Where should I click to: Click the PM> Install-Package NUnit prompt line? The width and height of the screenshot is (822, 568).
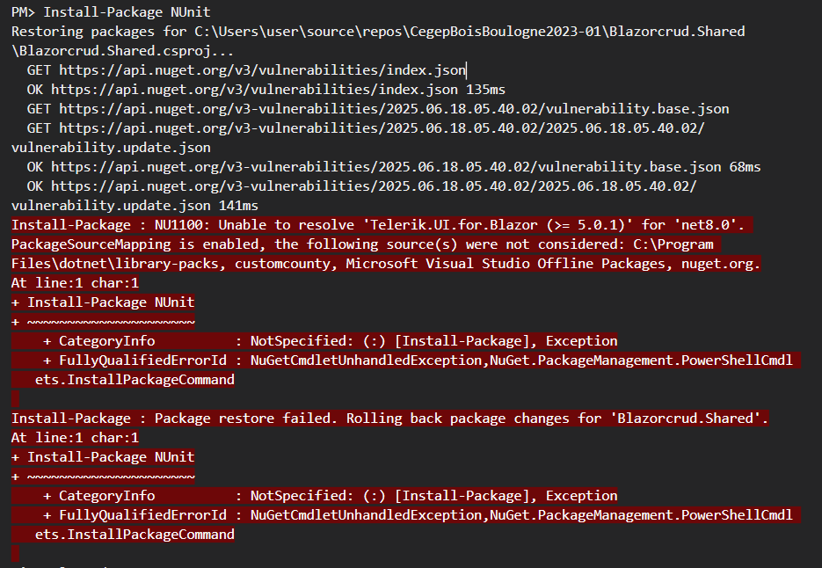(x=103, y=12)
